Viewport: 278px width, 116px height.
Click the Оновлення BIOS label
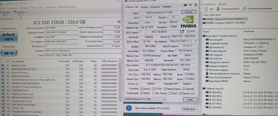tap(230, 9)
